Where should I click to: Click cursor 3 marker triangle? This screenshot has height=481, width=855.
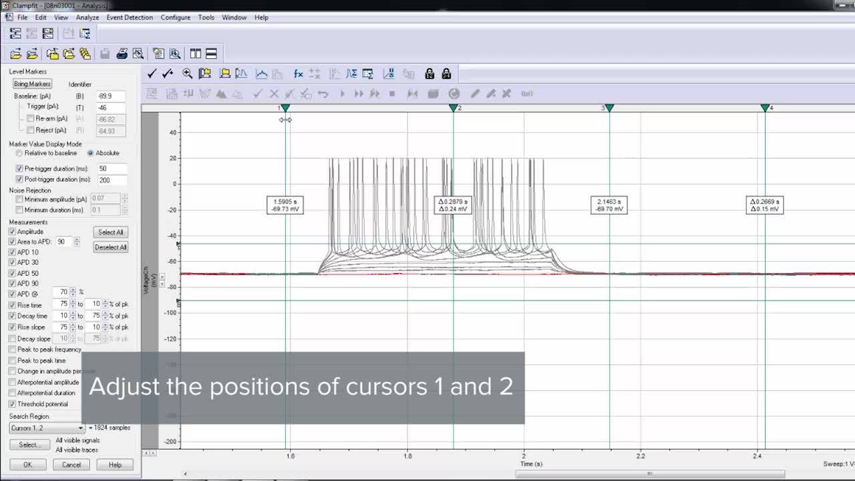[x=609, y=108]
